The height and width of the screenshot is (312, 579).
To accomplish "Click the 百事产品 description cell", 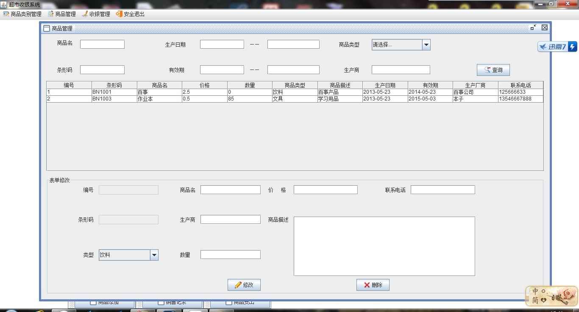I will coord(340,92).
